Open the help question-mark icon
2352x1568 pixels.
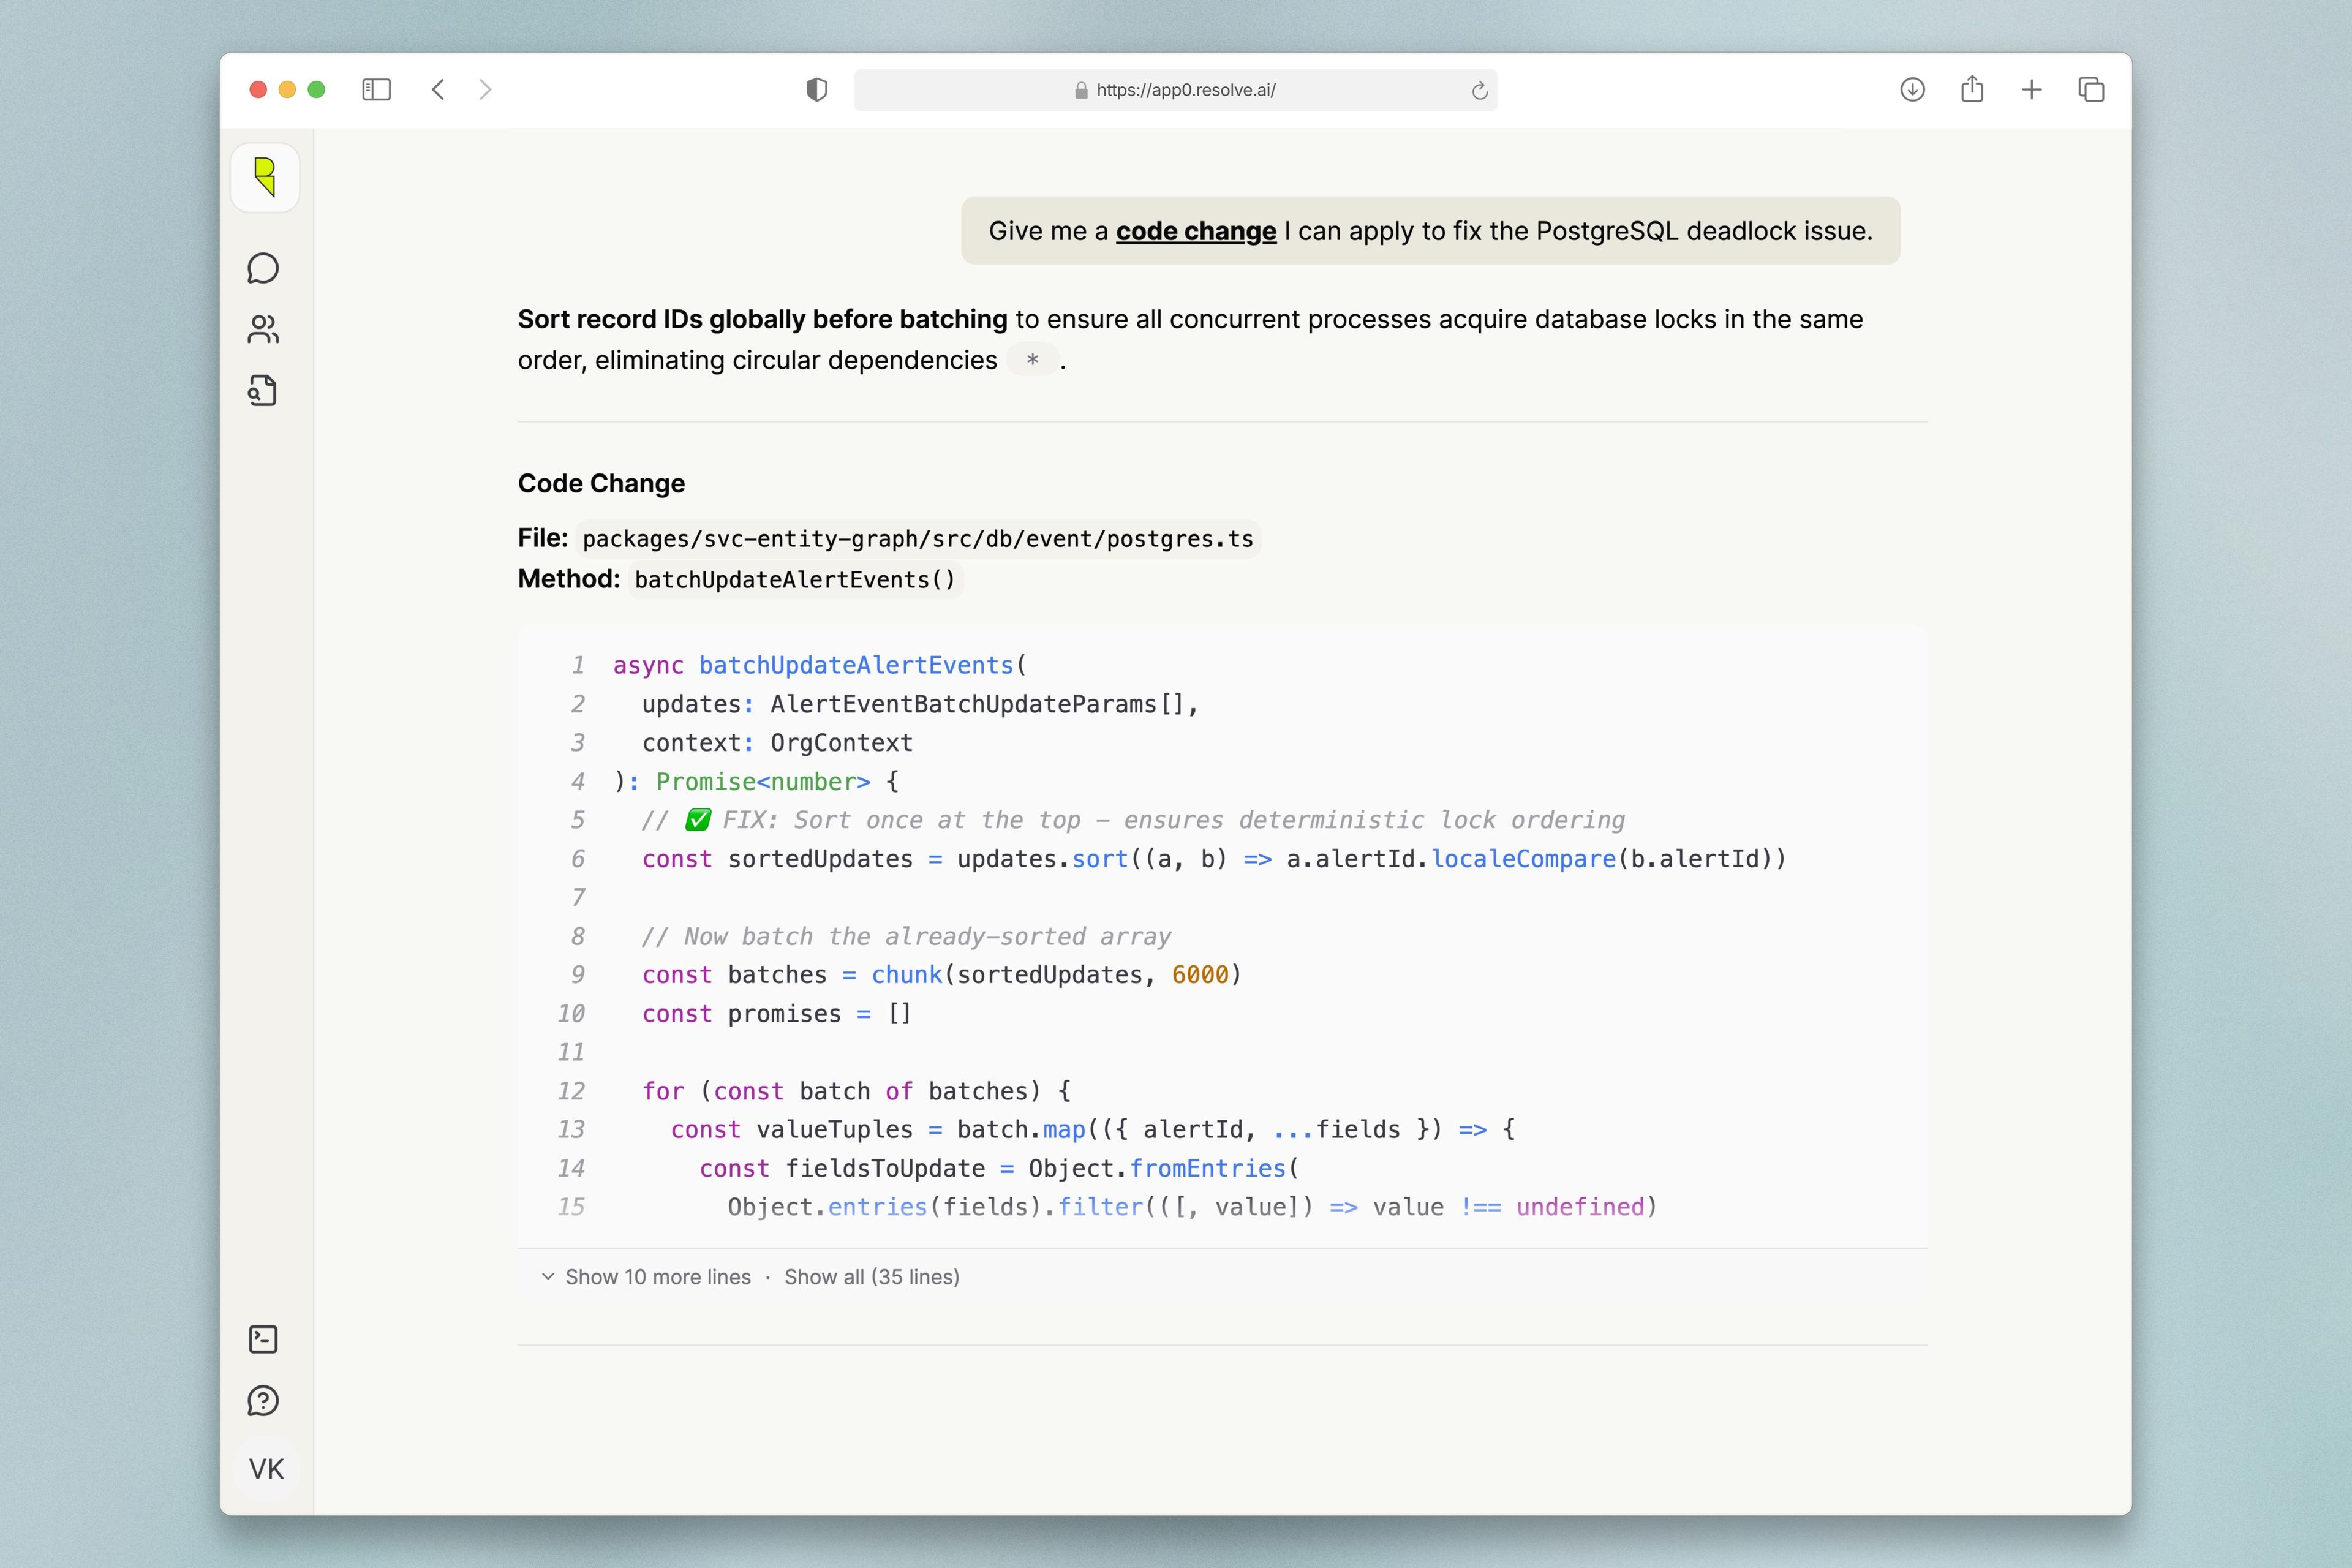pyautogui.click(x=263, y=1401)
